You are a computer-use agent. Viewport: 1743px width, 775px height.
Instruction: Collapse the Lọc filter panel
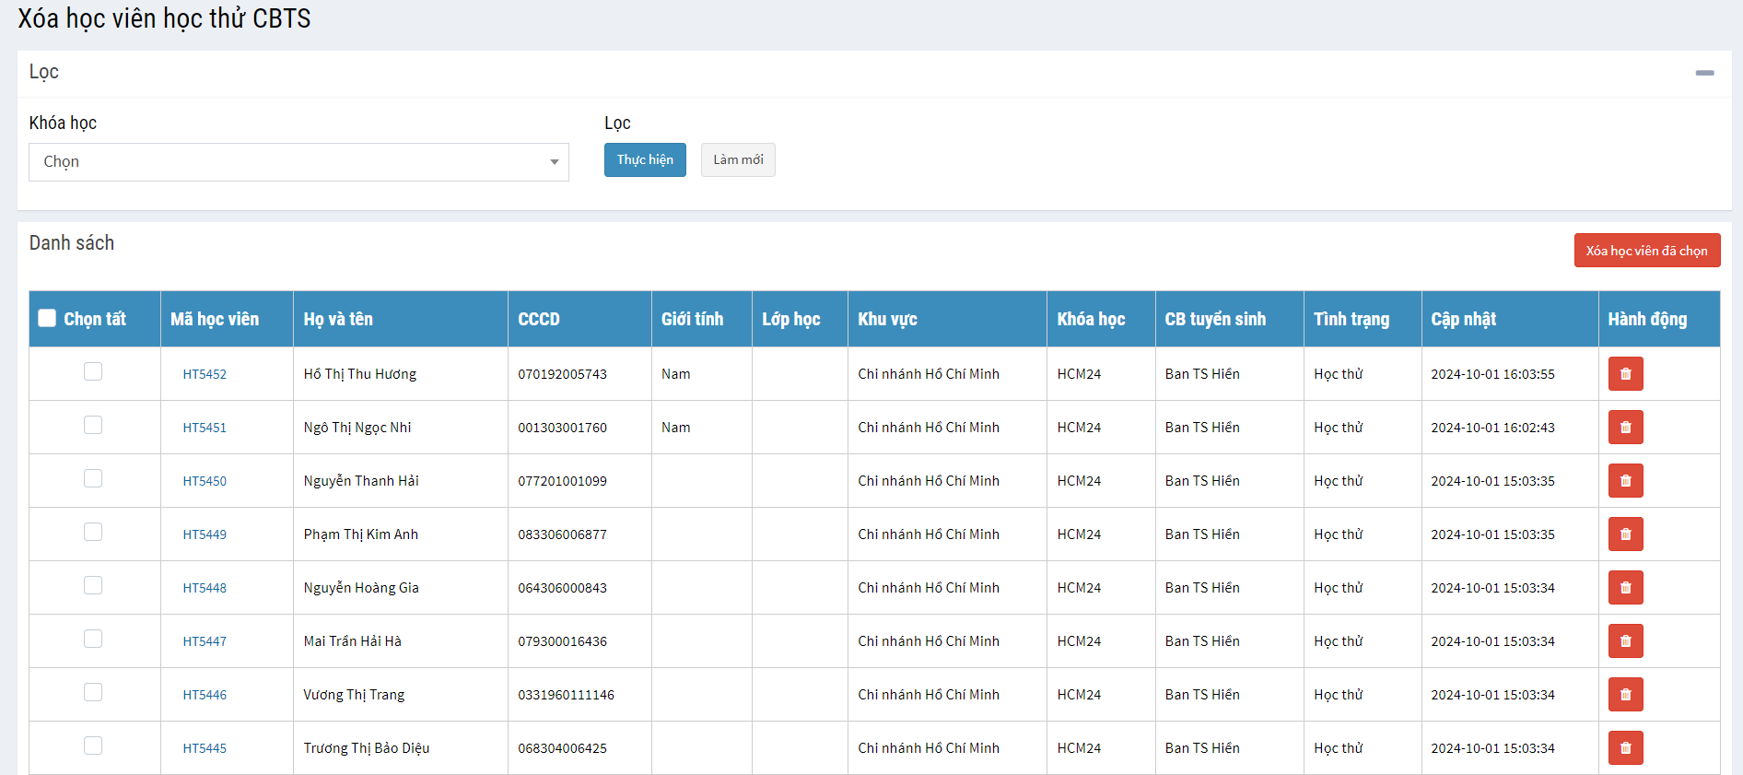coord(1704,73)
